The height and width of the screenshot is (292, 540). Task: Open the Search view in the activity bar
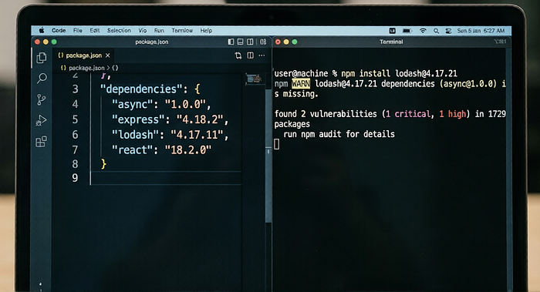coord(42,79)
